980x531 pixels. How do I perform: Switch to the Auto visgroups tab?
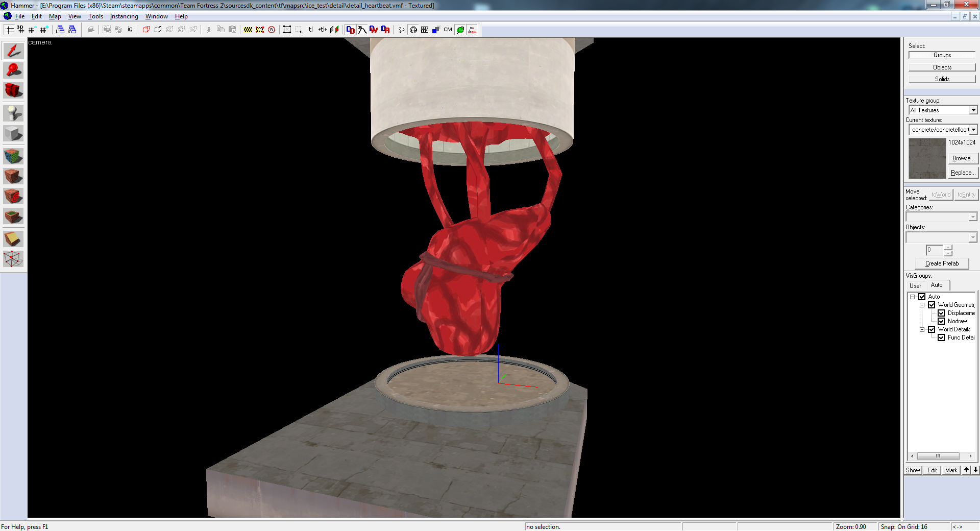pos(937,285)
